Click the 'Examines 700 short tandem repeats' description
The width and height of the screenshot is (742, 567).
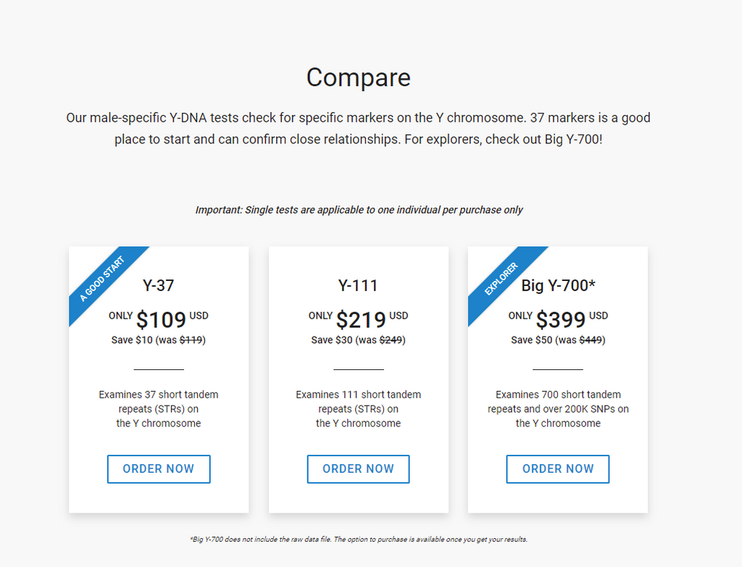(x=559, y=408)
